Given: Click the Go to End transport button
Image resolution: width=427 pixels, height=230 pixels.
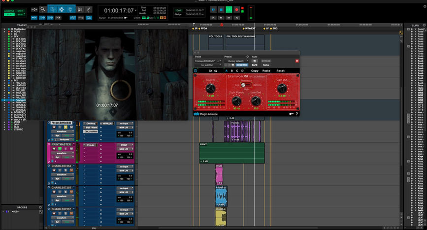Looking at the screenshot, I should click(236, 18).
